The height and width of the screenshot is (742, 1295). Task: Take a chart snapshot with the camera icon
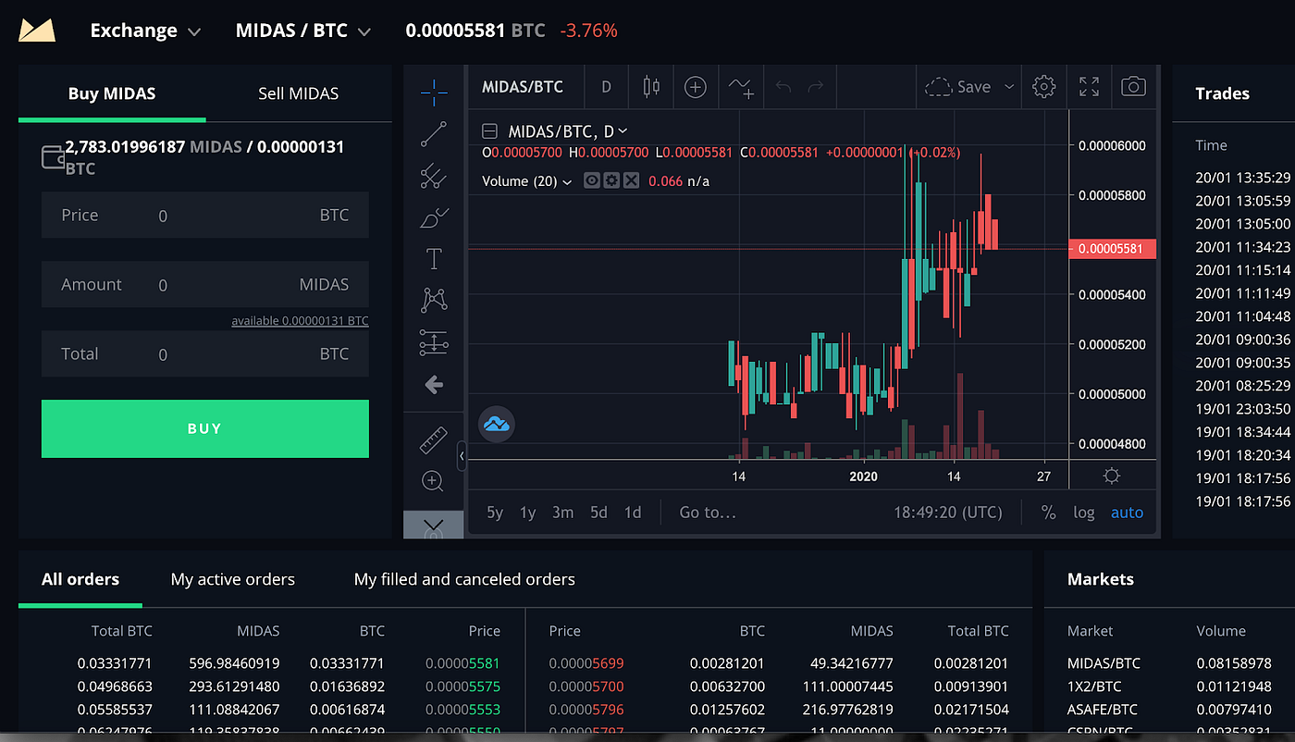(x=1133, y=86)
